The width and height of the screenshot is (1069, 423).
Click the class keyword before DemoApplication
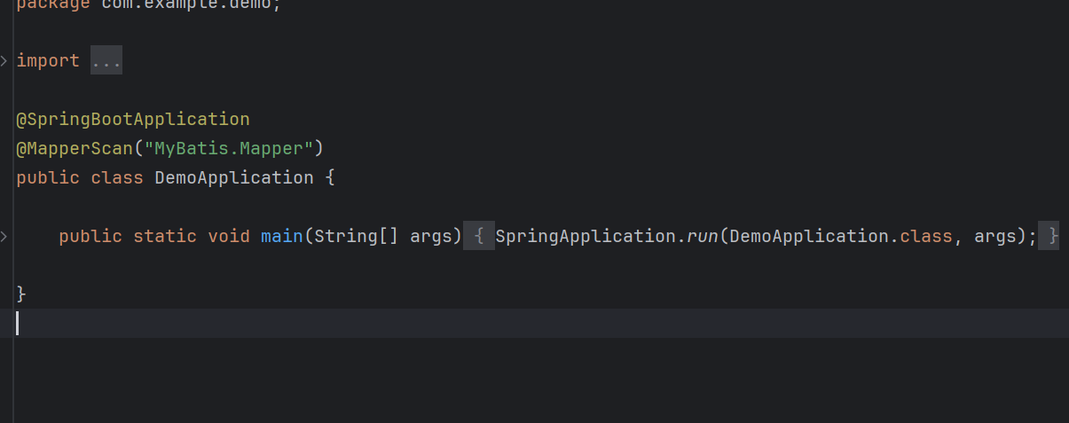[x=117, y=177]
